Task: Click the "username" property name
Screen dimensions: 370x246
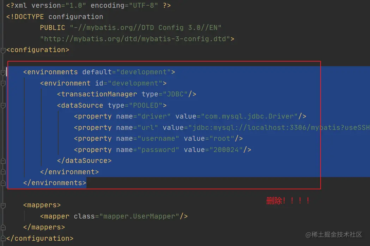Action: point(158,138)
